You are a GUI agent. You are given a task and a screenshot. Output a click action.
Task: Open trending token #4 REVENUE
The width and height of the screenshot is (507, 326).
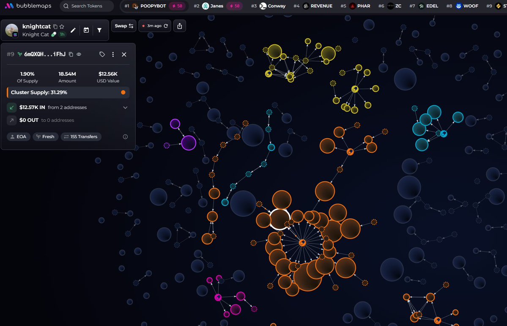(313, 6)
